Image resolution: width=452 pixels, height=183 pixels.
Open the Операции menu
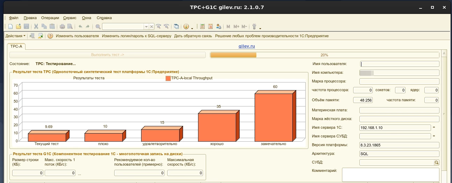(x=50, y=18)
